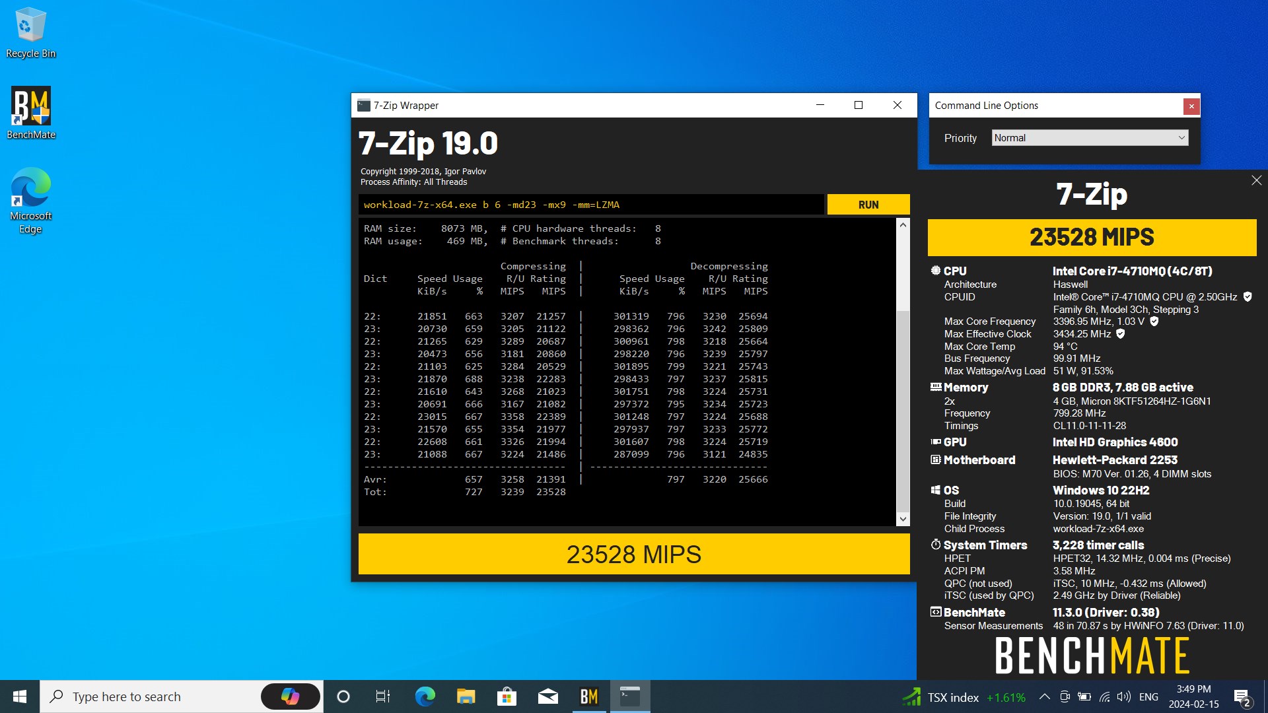Image resolution: width=1268 pixels, height=713 pixels.
Task: Click the Intel Core i7-4710MQ CPU name
Action: tap(1132, 271)
